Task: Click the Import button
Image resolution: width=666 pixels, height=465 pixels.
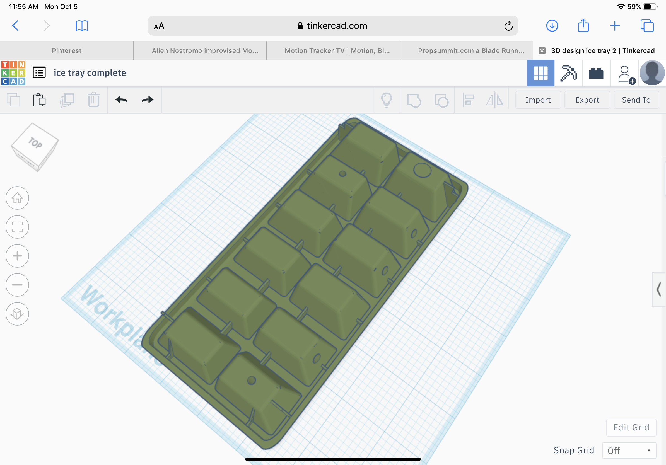Action: tap(538, 100)
